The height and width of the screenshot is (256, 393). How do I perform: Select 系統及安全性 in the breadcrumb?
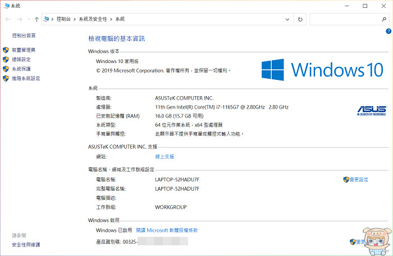point(93,19)
